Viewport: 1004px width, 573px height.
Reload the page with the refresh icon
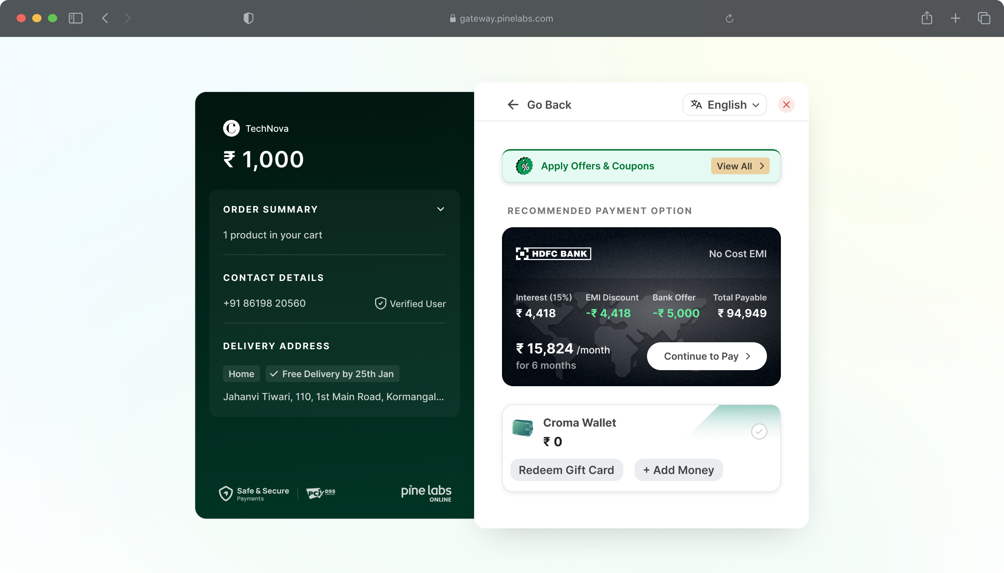click(x=729, y=18)
